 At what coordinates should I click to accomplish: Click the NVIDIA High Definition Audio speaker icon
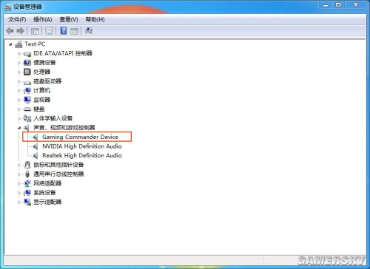[36, 146]
